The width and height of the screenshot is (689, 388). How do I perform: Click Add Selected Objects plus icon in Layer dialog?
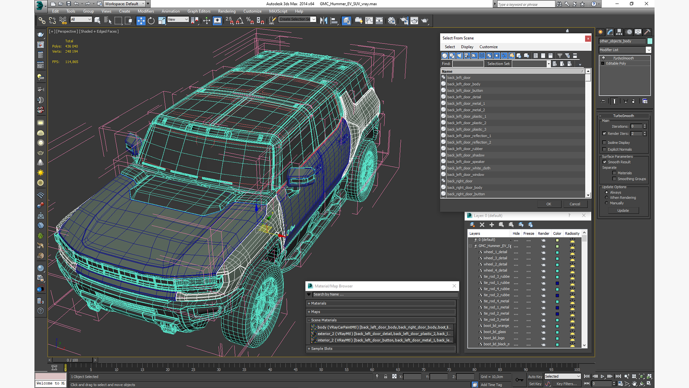pyautogui.click(x=492, y=225)
